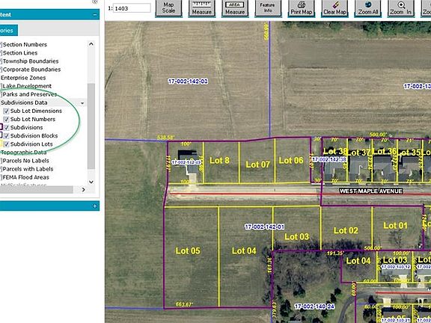Select the Topographic Data group

click(x=24, y=153)
